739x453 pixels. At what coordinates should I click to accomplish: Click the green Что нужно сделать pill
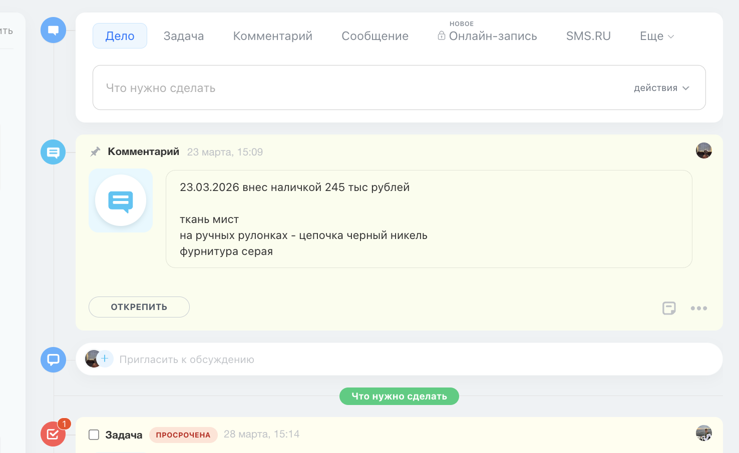click(x=399, y=396)
